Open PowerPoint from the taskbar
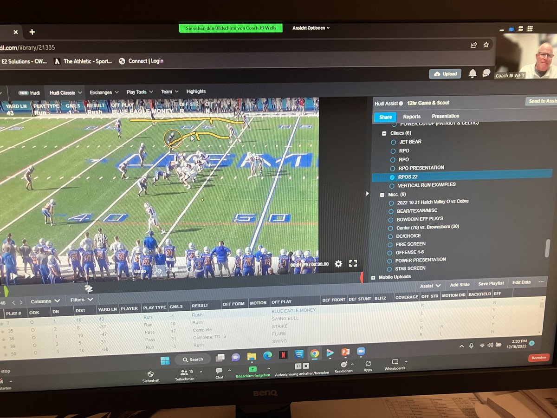 tap(345, 353)
